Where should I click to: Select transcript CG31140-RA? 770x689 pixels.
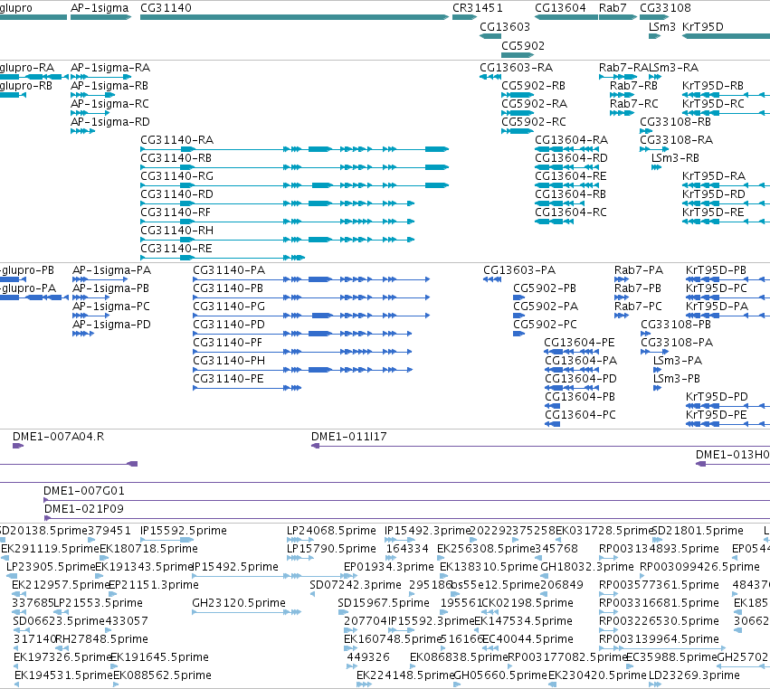pos(294,149)
